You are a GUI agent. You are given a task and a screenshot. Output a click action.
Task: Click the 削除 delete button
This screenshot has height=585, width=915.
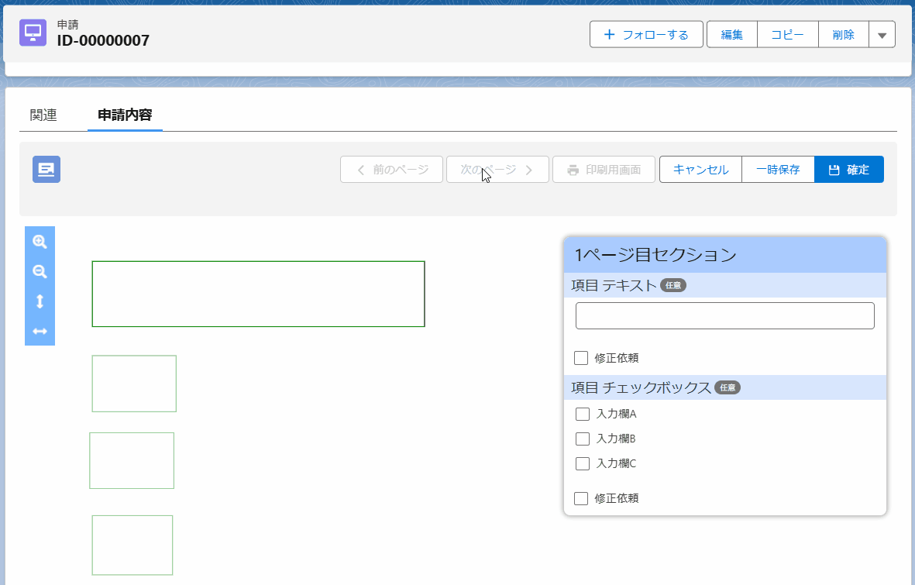coord(843,34)
